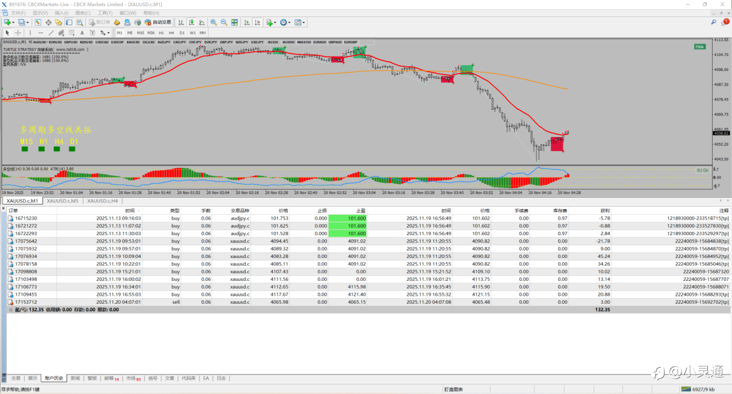The width and height of the screenshot is (732, 394).
Task: Select the crosshair tool
Action: point(18,33)
